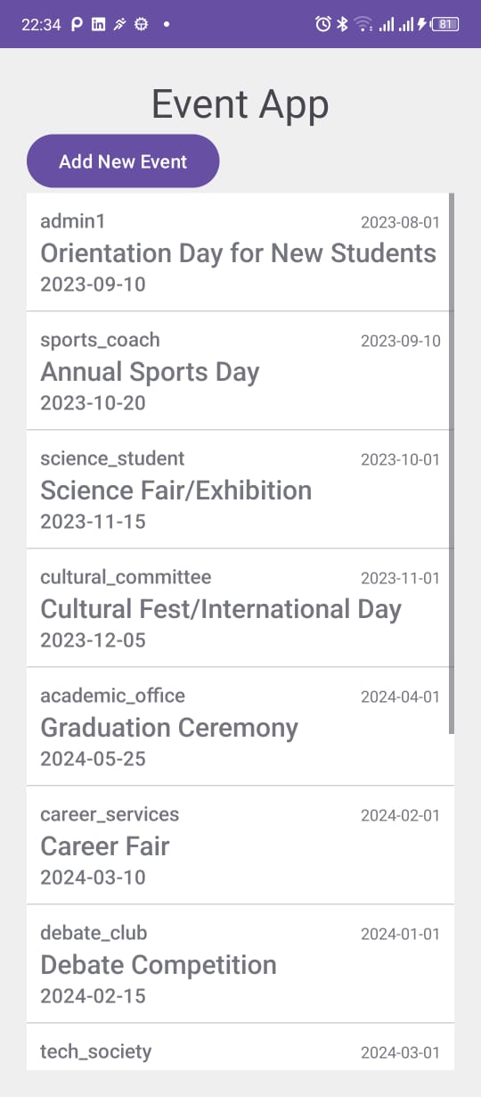This screenshot has height=1097, width=481.
Task: Tap the LinkedIn notification icon
Action: pyautogui.click(x=99, y=25)
